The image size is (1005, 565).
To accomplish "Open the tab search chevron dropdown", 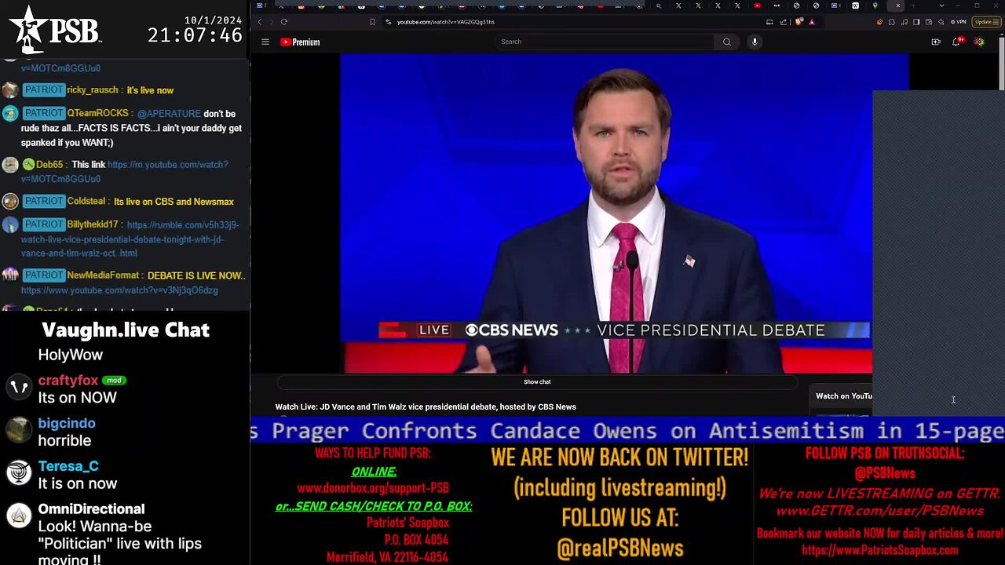I will [941, 5].
